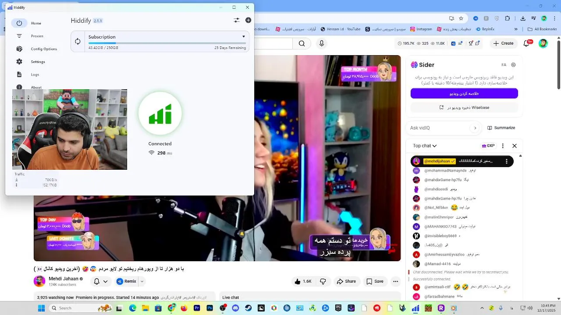The image size is (561, 315).
Task: Expand Top chat dropdown
Action: point(425,146)
